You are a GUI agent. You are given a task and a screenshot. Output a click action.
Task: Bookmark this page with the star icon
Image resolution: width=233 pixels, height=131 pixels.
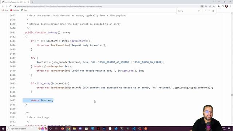[x=214, y=7]
